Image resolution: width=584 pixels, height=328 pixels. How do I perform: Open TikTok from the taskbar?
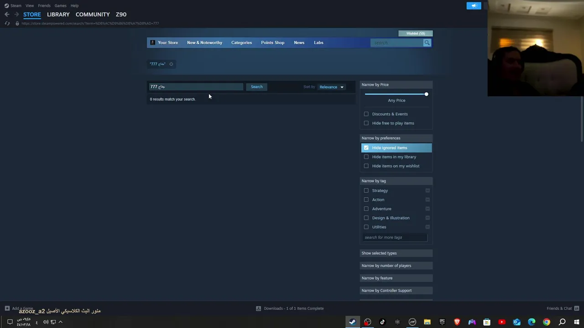point(382,322)
